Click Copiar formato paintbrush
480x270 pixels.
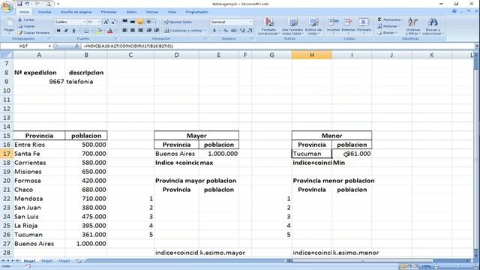[x=20, y=32]
